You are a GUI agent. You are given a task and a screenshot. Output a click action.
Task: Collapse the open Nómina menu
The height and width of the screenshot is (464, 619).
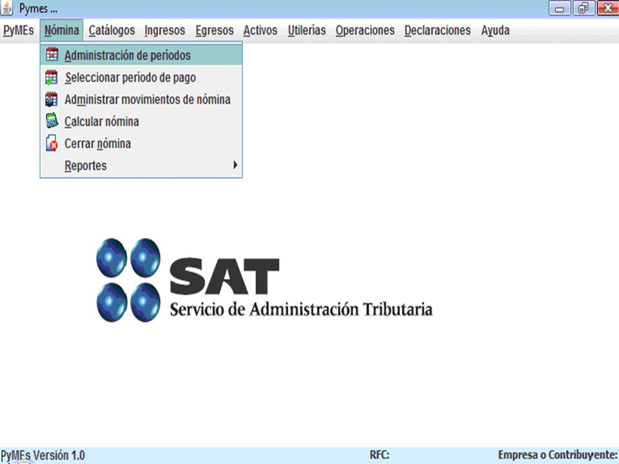click(x=62, y=30)
